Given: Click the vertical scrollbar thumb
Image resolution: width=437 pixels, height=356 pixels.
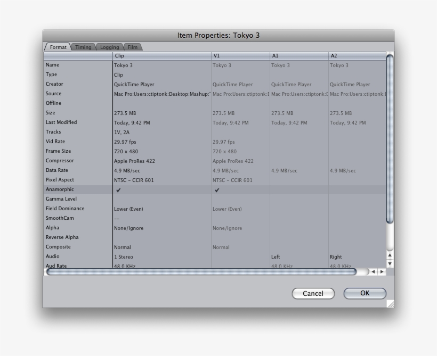Looking at the screenshot, I should pos(390,138).
